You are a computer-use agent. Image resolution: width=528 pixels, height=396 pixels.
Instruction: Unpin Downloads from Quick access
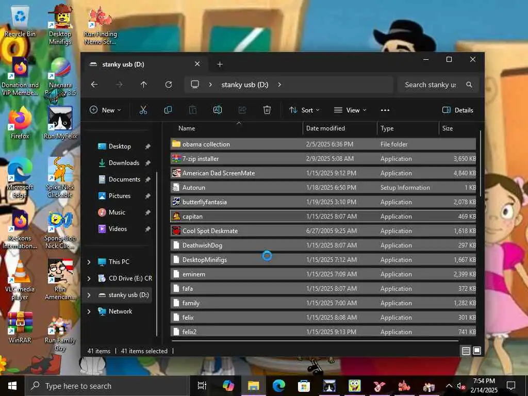(x=147, y=163)
